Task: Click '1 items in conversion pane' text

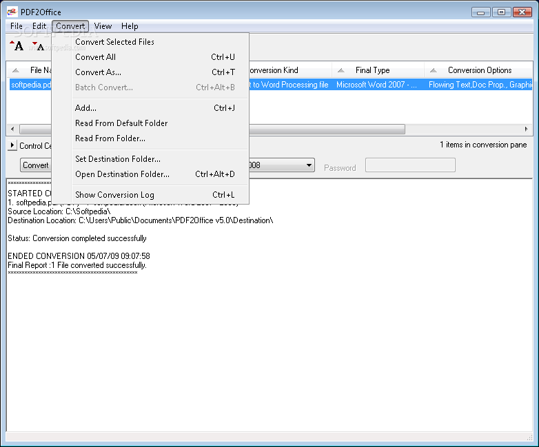Action: [x=483, y=145]
